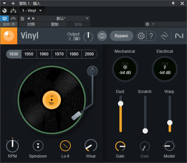Click the Dust slider handle
The width and height of the screenshot is (187, 163).
121,103
